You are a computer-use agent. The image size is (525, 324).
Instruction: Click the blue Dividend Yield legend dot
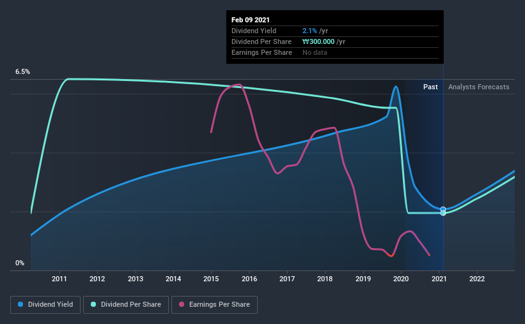point(20,304)
